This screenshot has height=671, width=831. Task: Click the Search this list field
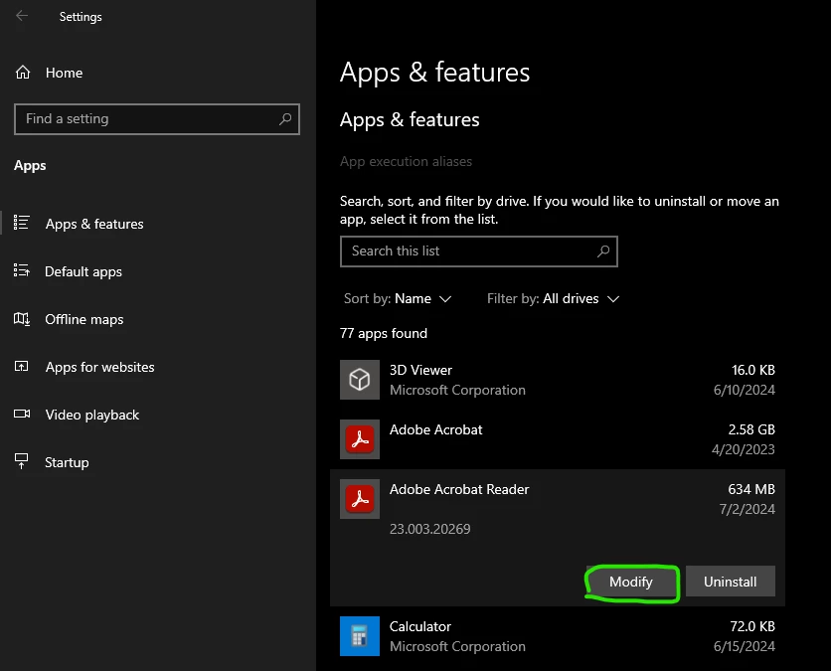pyautogui.click(x=478, y=252)
